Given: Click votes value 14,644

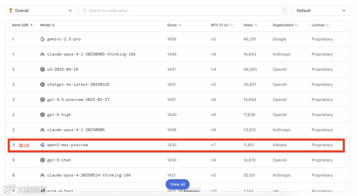Looking at the screenshot, I should coord(250,100).
